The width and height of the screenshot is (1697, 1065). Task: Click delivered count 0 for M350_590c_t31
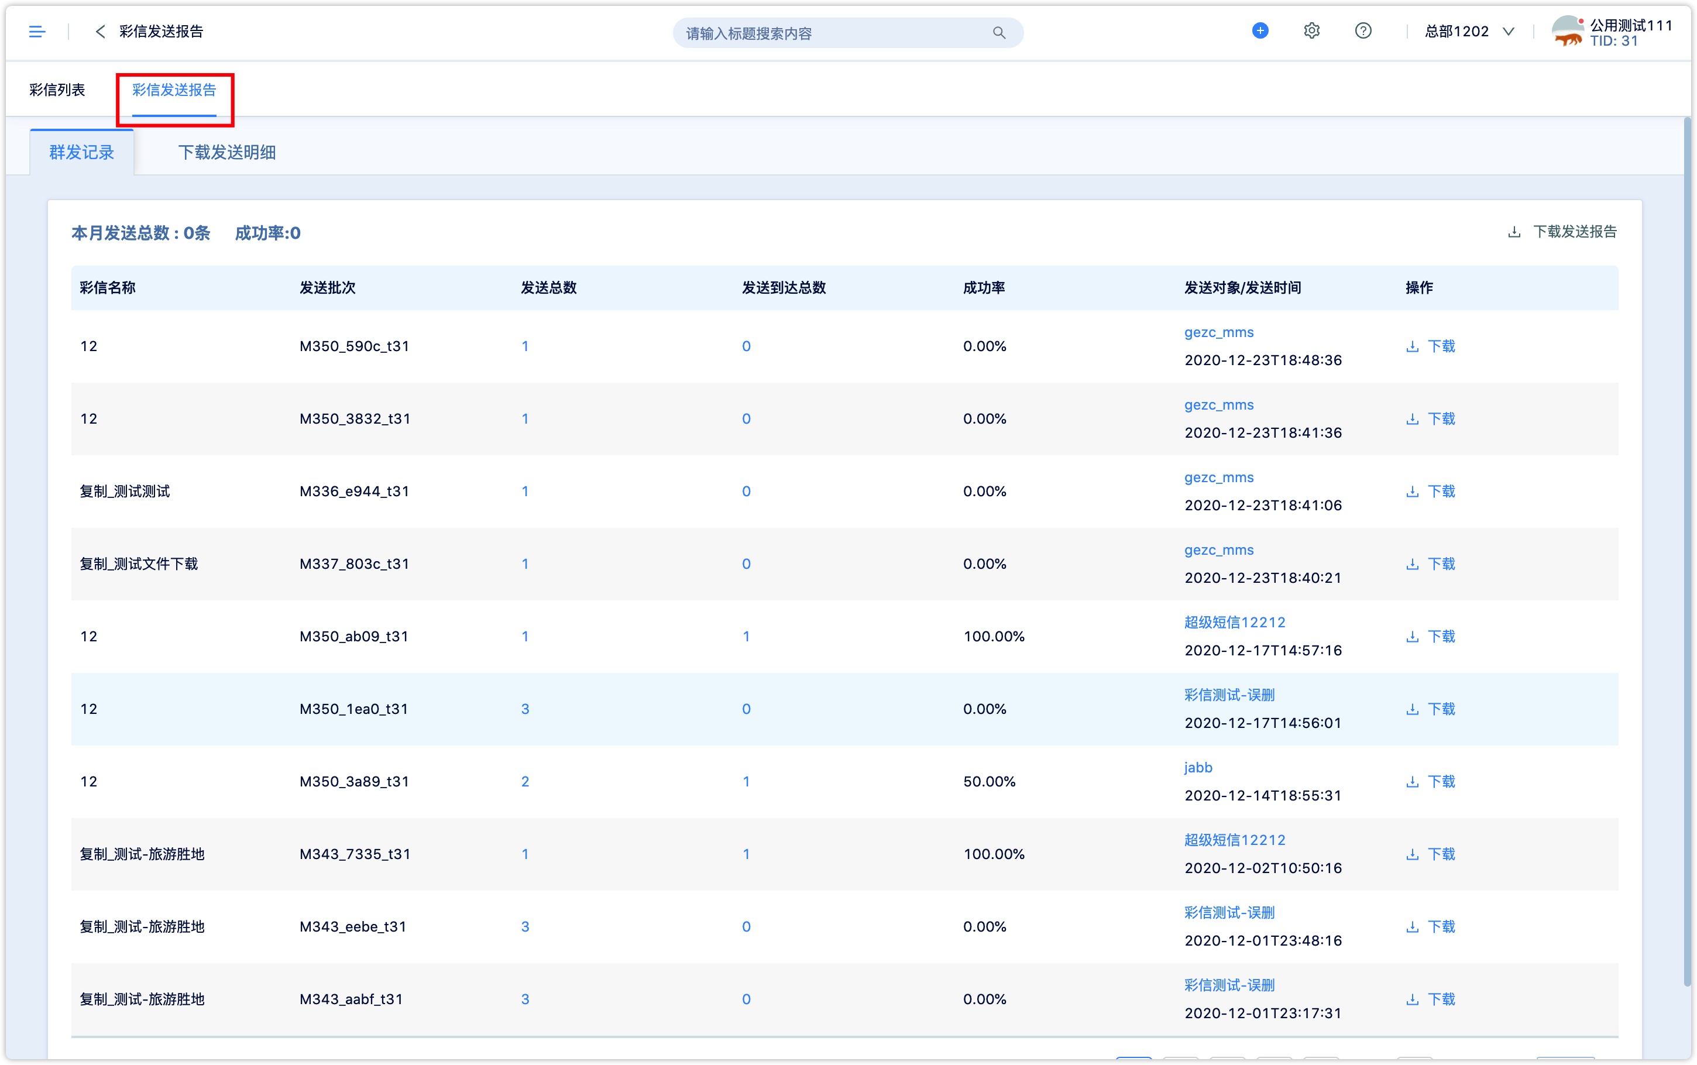tap(747, 346)
